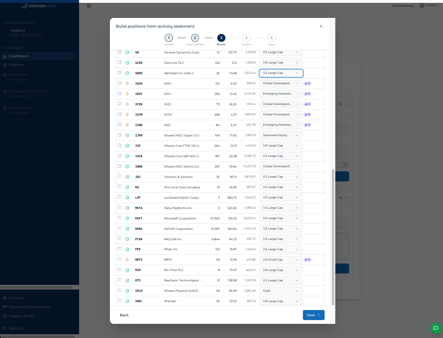Open Japanese Equity dropdown for IJPN
Viewport: 443px width, 338px height.
281,136
